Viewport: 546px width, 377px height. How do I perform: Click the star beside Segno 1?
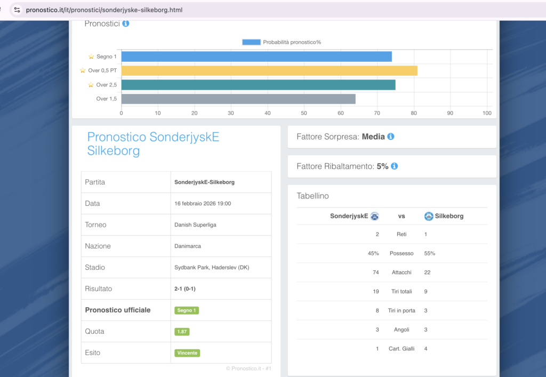91,57
